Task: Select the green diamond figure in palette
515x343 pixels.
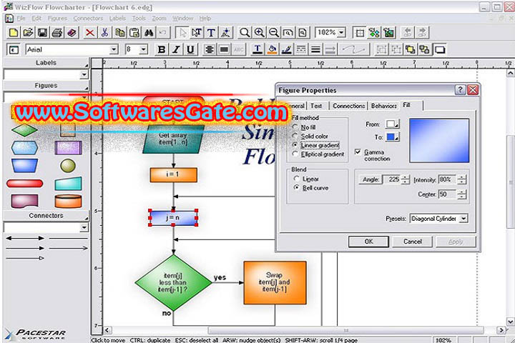Action: (24, 130)
